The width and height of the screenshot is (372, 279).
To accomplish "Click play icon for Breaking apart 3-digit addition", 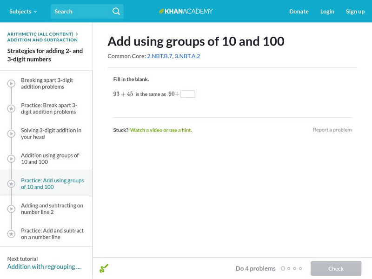I will [x=11, y=84].
